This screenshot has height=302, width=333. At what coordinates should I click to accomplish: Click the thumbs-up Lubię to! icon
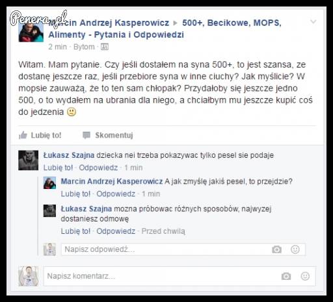[23, 135]
